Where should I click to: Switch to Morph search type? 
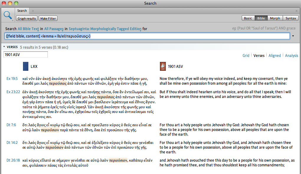point(275,18)
